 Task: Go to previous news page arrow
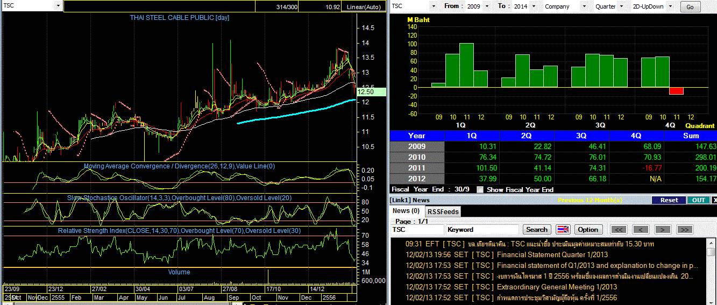(641, 230)
